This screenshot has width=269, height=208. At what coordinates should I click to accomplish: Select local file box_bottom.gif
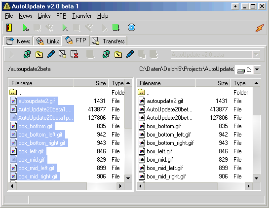click(x=164, y=126)
